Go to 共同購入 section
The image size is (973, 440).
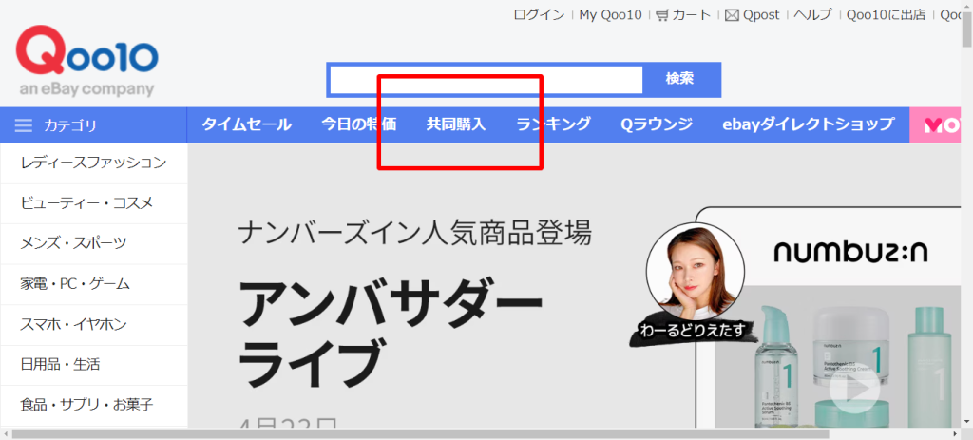coord(456,124)
